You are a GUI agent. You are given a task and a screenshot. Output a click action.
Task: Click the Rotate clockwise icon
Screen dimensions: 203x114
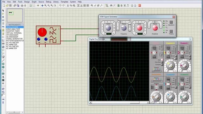tap(3, 89)
